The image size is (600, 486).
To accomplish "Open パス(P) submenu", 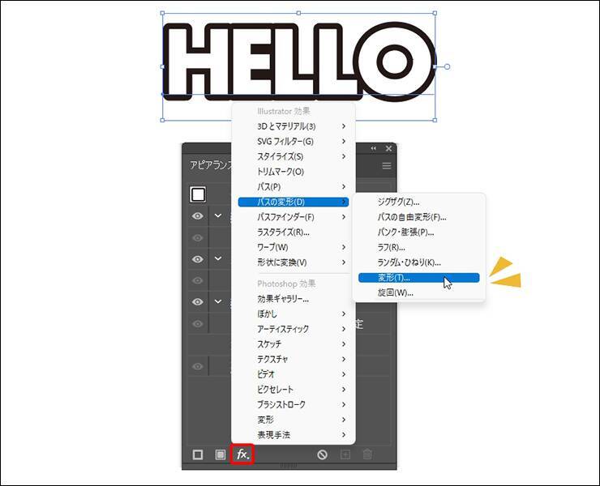I will pyautogui.click(x=294, y=186).
